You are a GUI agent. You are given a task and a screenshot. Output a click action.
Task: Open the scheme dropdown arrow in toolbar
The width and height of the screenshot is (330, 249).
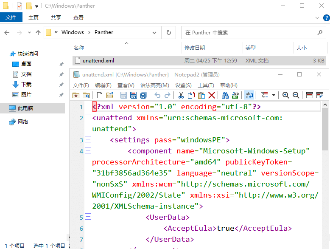tap(274, 95)
